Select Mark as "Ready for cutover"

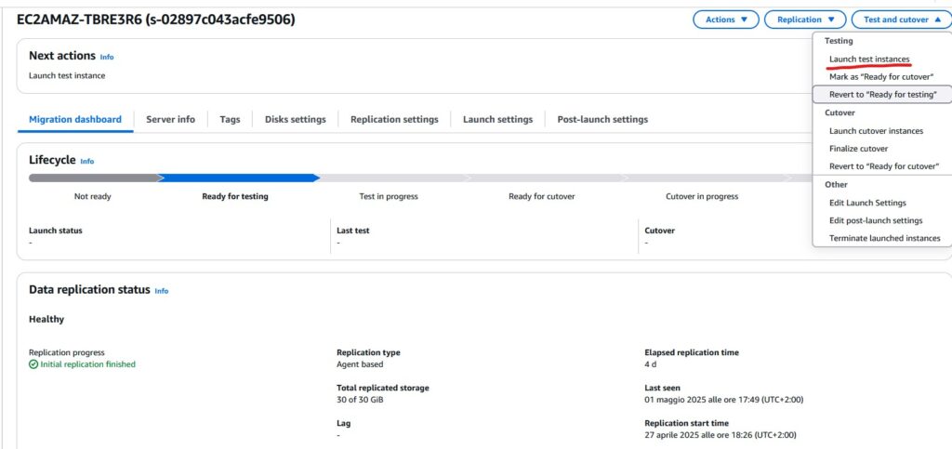pyautogui.click(x=881, y=77)
